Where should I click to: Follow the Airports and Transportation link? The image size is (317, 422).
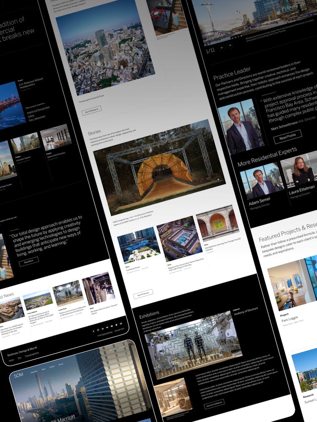pyautogui.click(x=38, y=110)
